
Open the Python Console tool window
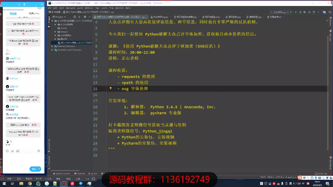click(x=62, y=173)
